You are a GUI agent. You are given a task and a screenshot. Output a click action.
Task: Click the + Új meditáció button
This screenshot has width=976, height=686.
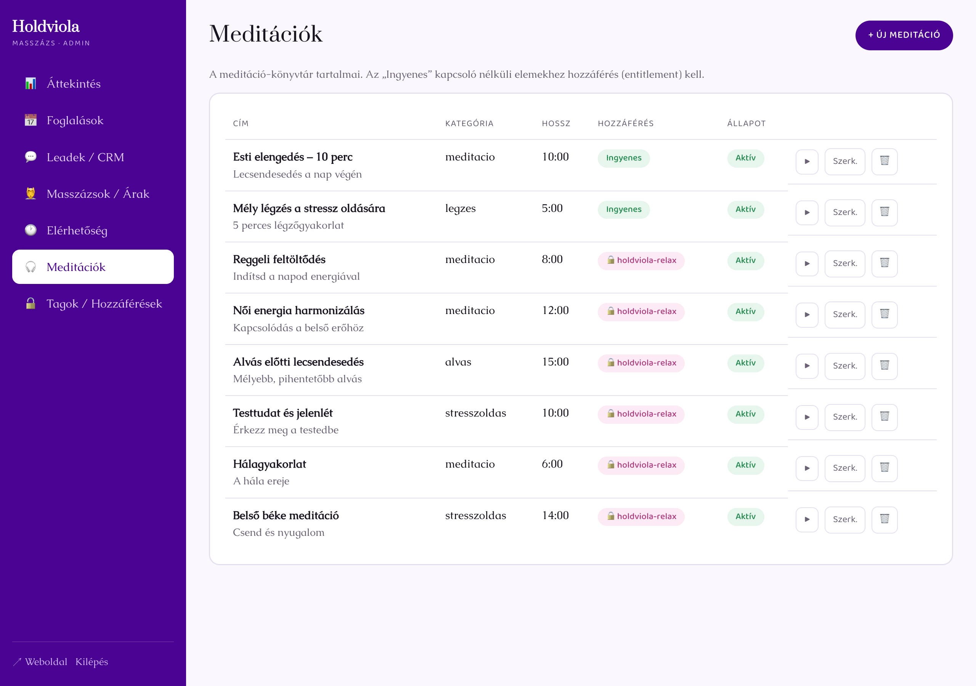(904, 35)
